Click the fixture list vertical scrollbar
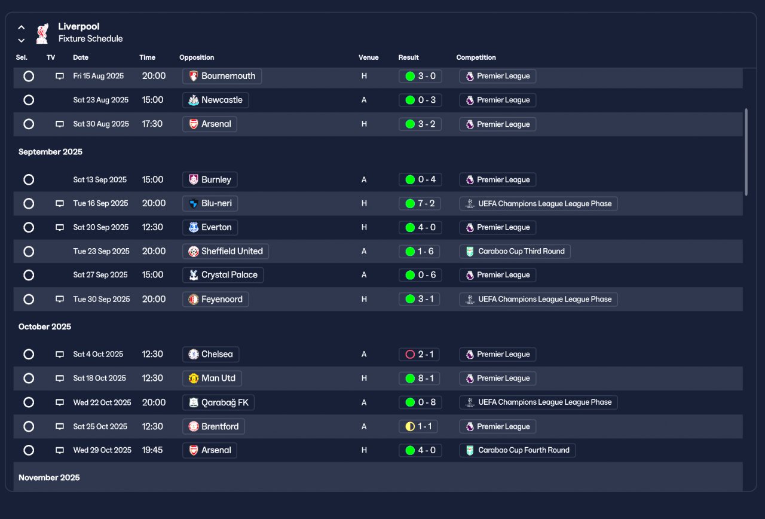Screen dimensions: 765x519 (x=745, y=152)
